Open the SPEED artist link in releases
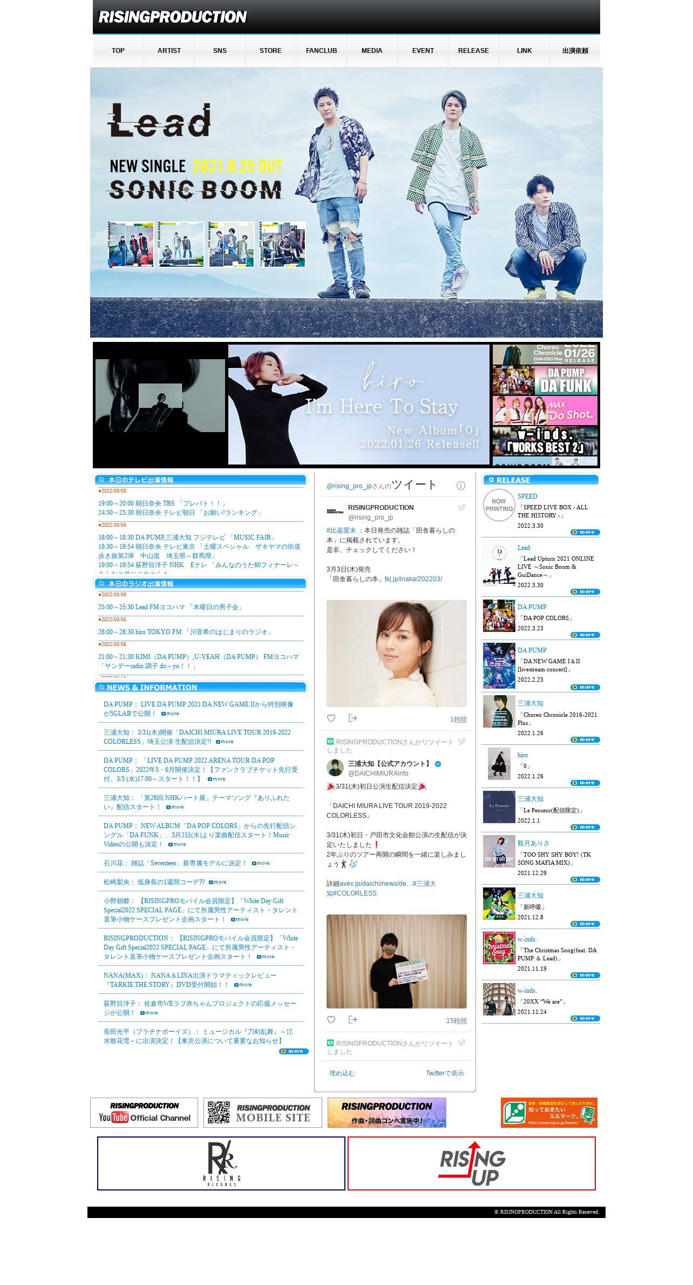The width and height of the screenshot is (693, 1285). (x=527, y=496)
